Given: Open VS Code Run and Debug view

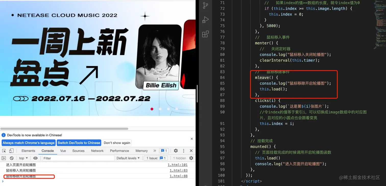Looking at the screenshot, I should click(x=205, y=20).
